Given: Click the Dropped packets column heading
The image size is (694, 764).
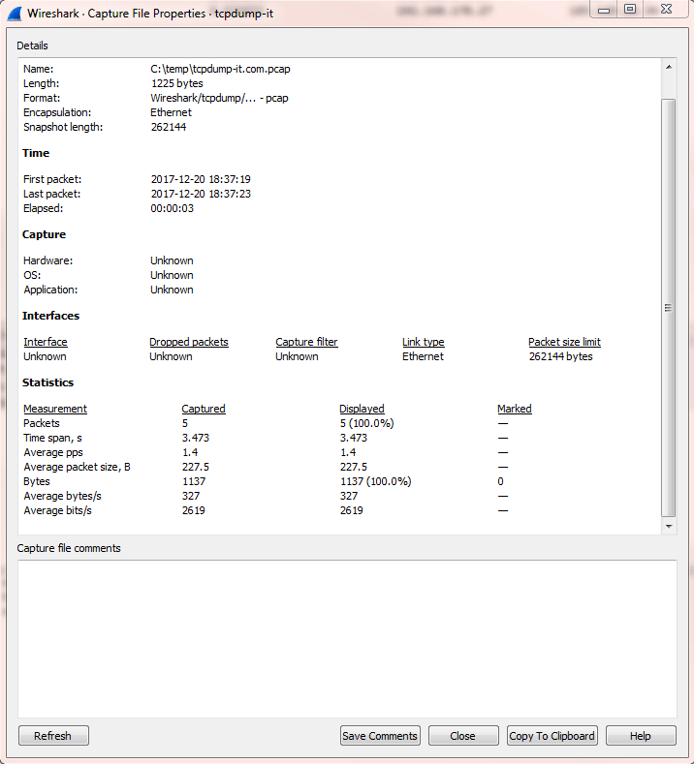Looking at the screenshot, I should [x=189, y=342].
